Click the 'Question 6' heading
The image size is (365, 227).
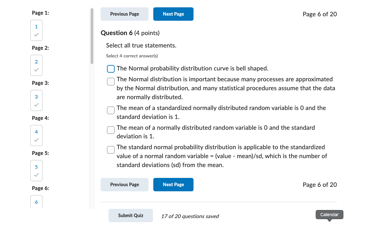(x=114, y=33)
